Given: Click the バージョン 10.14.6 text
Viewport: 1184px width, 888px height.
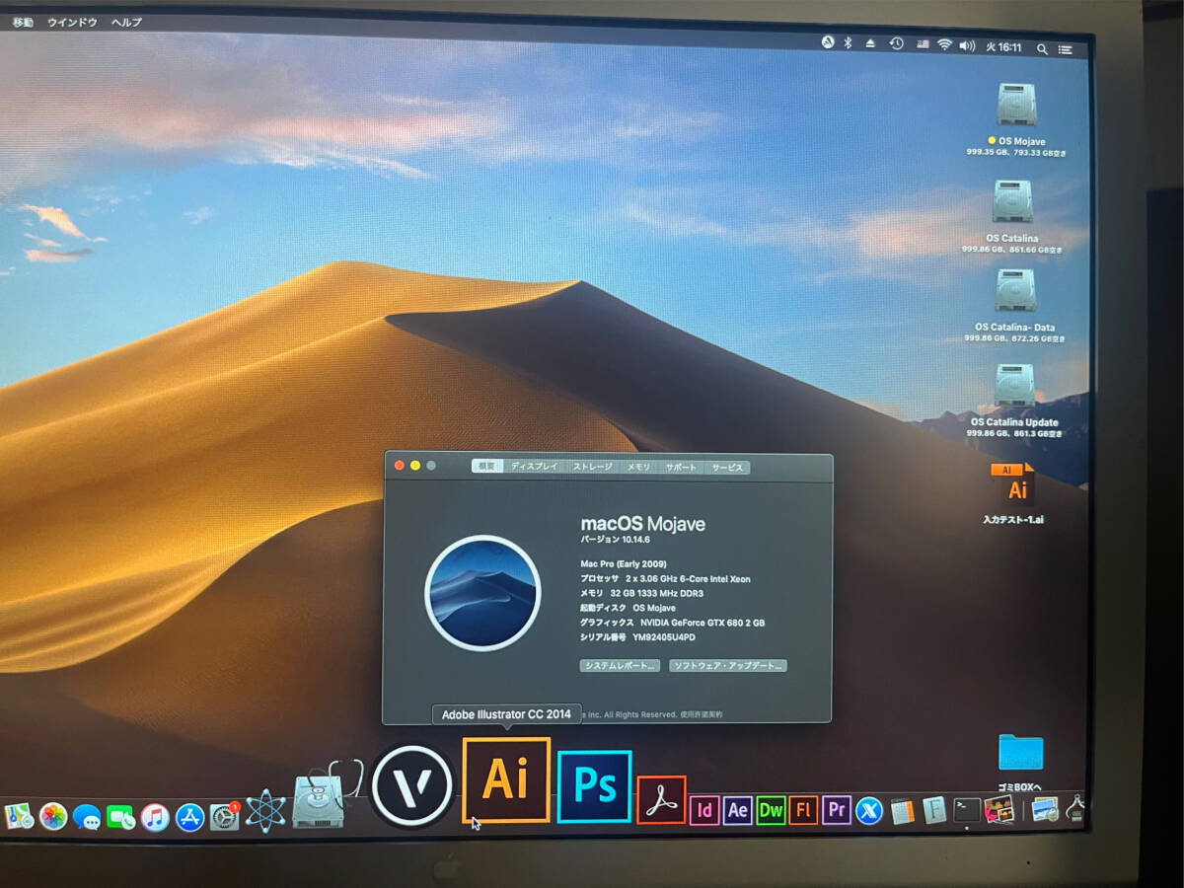Looking at the screenshot, I should 614,540.
